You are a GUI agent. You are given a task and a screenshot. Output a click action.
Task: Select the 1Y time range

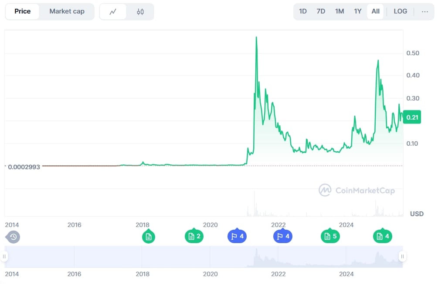point(358,11)
